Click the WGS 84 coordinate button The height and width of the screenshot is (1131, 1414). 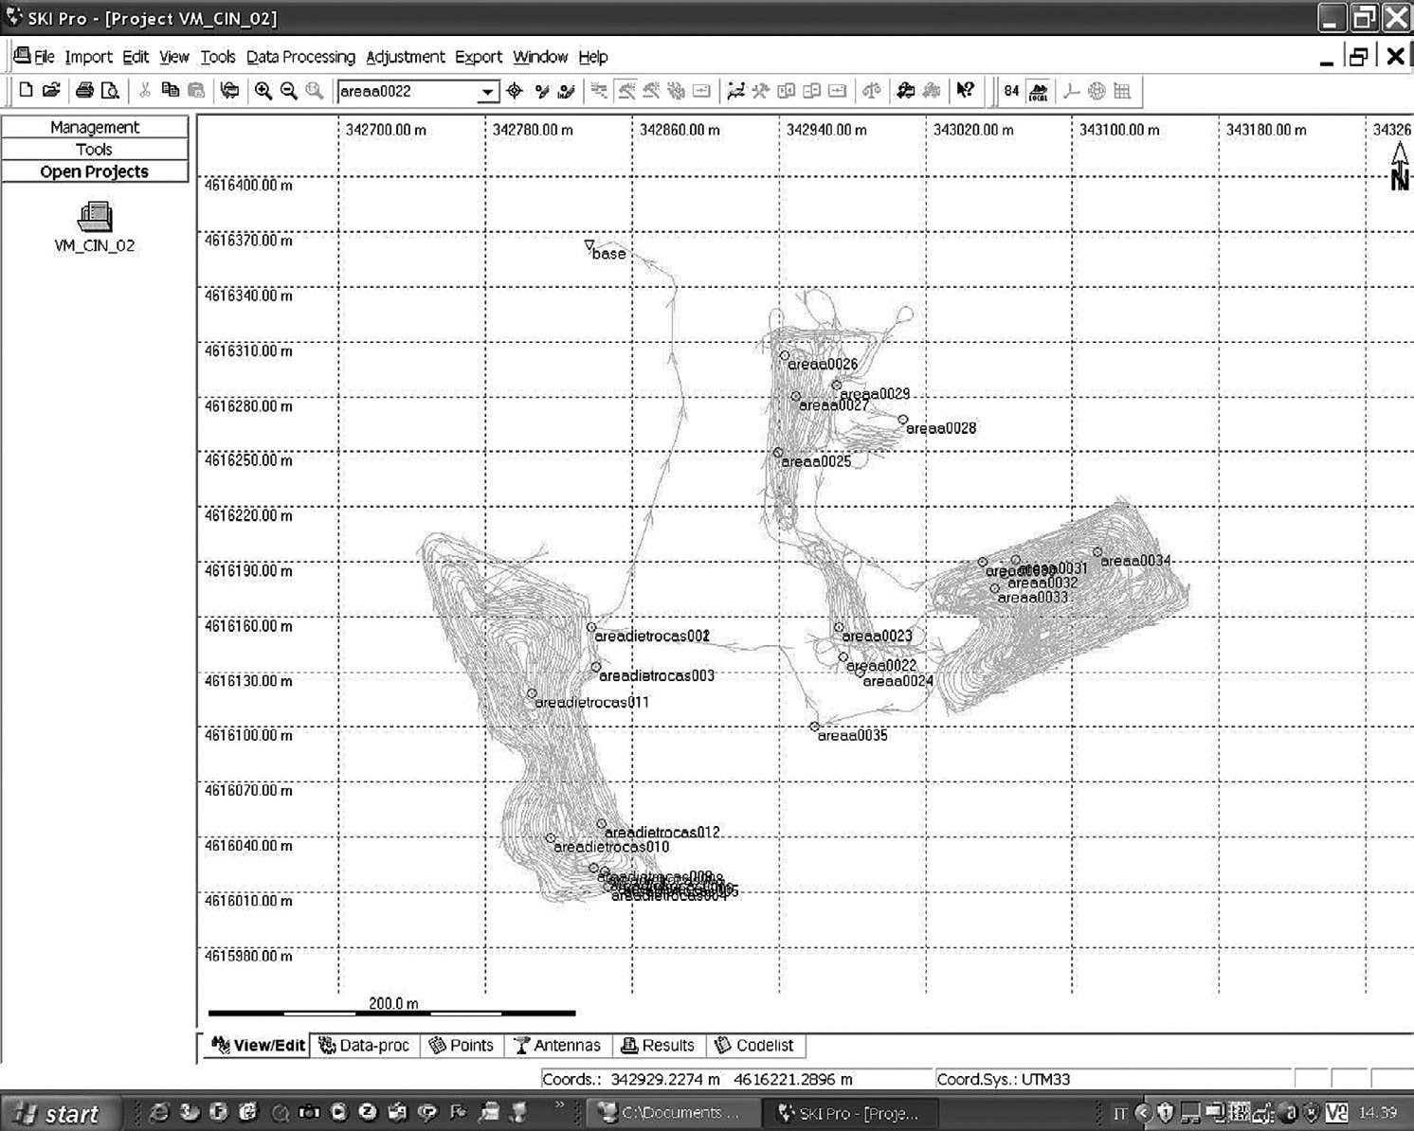[x=1011, y=90]
